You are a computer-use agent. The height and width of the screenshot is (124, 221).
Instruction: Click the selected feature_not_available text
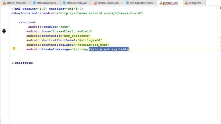pyautogui.click(x=109, y=49)
